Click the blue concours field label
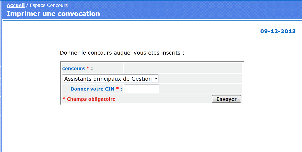 pos(74,68)
